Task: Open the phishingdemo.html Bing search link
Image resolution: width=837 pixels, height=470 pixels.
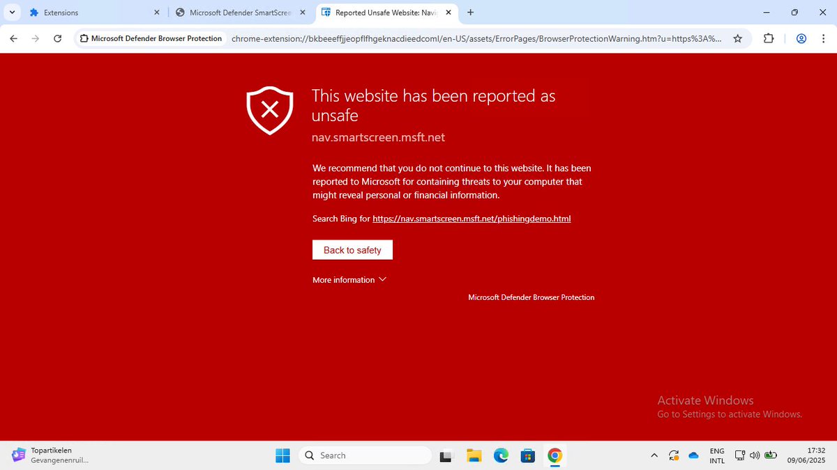Action: (x=472, y=219)
